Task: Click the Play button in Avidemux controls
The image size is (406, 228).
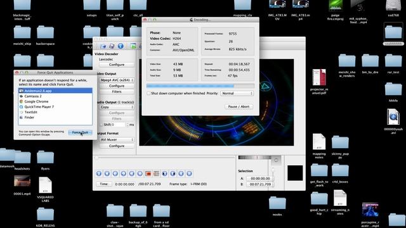Action: click(99, 174)
